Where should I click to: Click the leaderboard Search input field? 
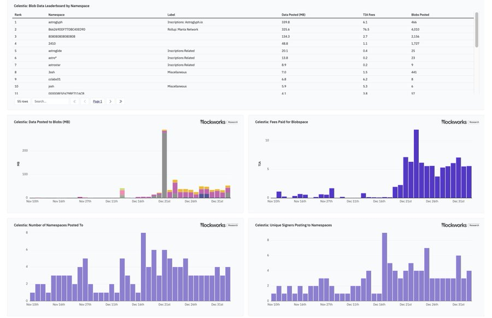(x=50, y=101)
